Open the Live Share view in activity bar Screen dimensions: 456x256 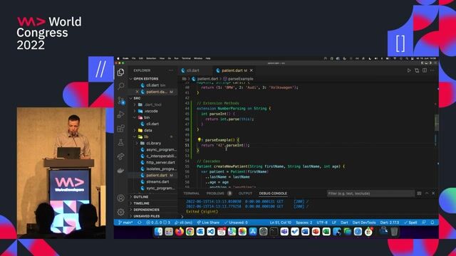120,156
